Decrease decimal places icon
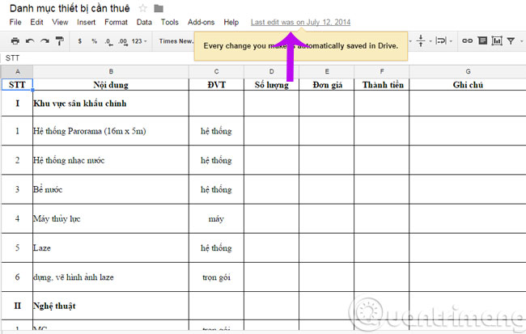 pos(108,41)
